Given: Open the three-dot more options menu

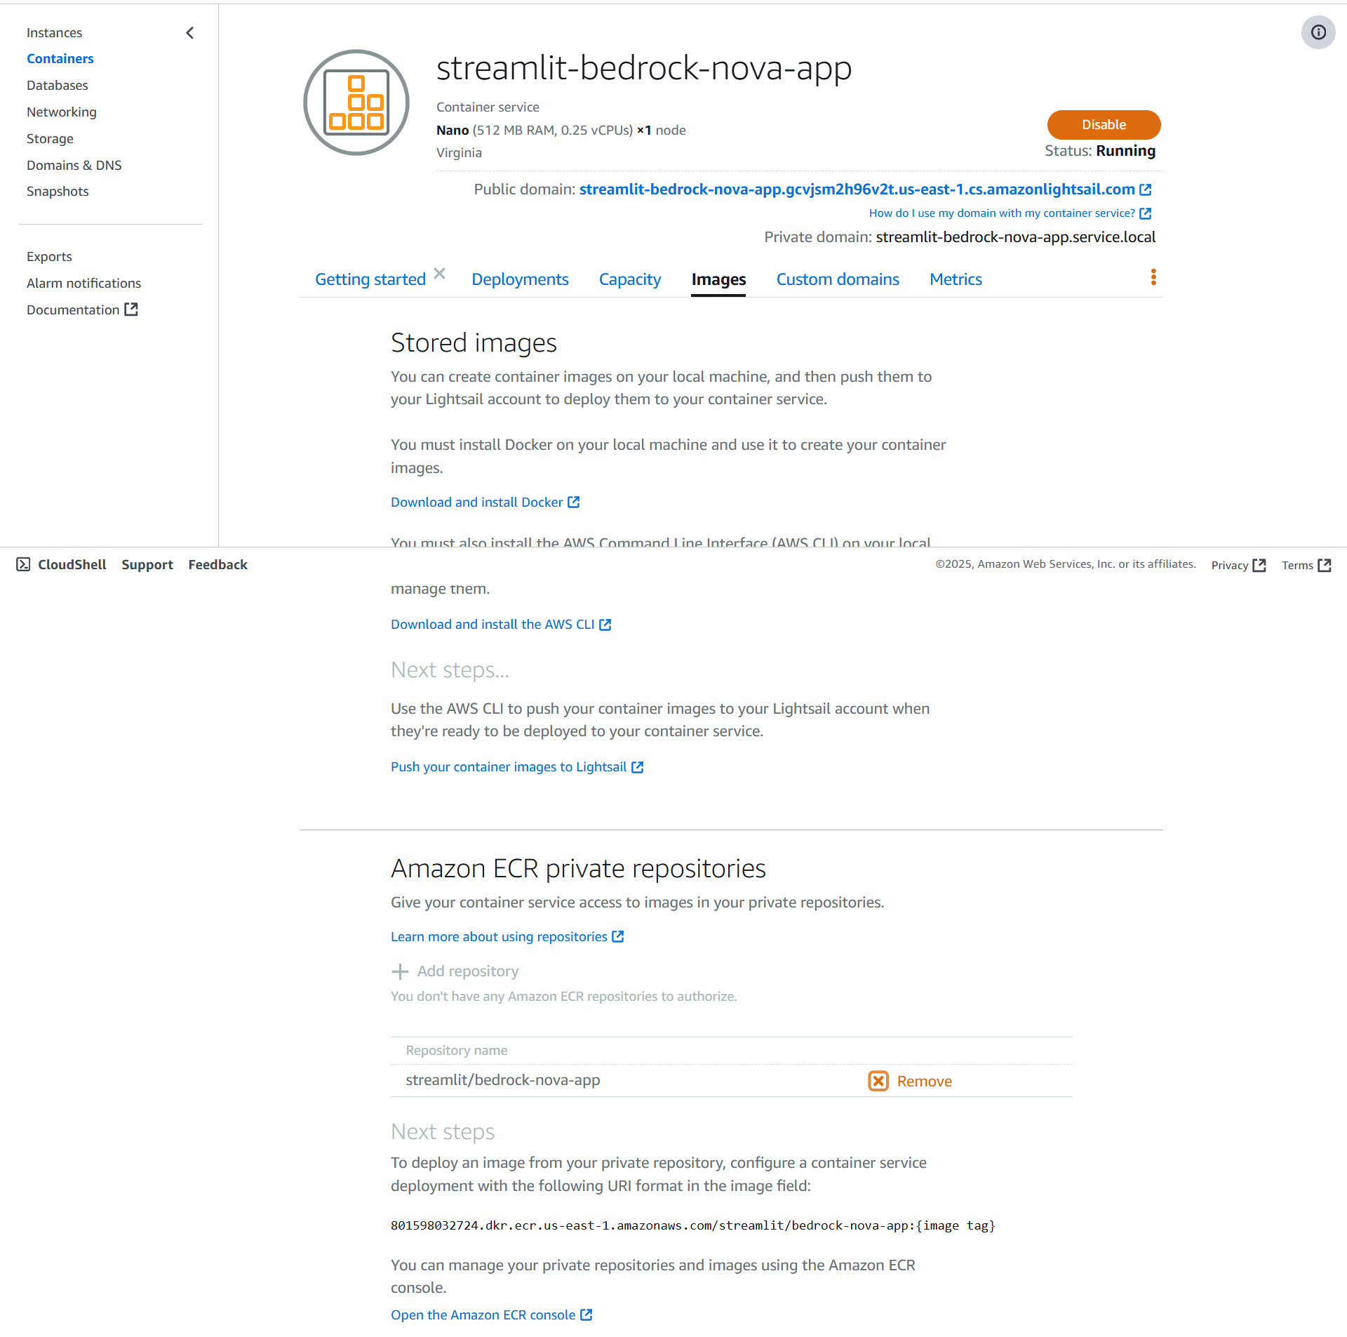Looking at the screenshot, I should pos(1153,277).
